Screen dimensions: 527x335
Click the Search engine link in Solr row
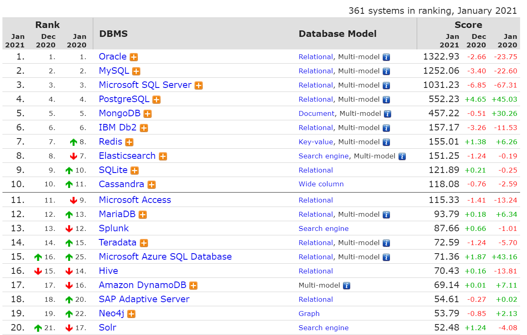pos(323,328)
